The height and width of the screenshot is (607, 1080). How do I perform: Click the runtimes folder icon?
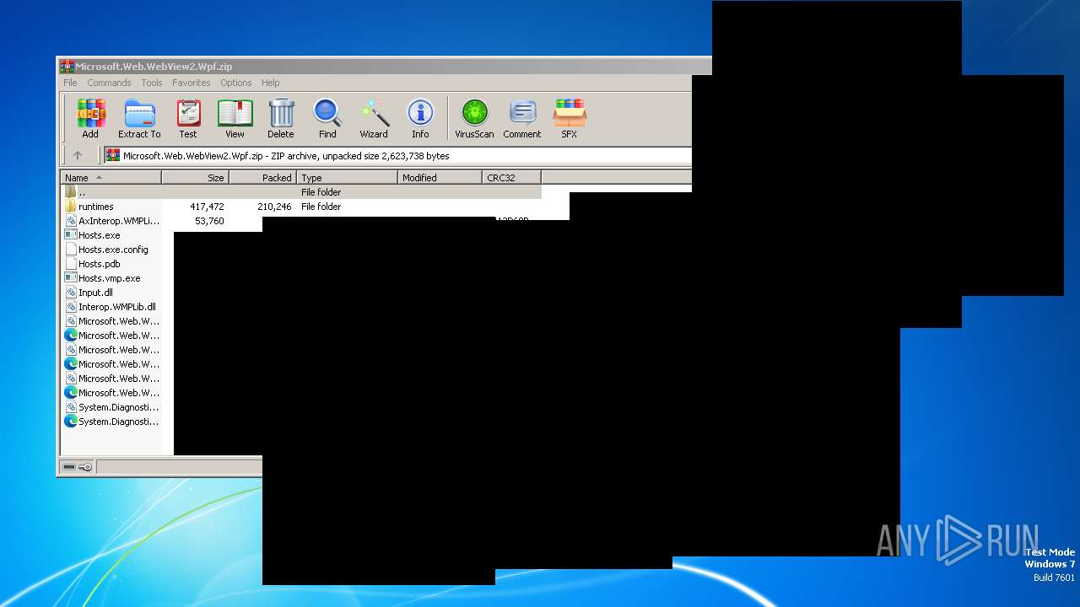click(71, 207)
